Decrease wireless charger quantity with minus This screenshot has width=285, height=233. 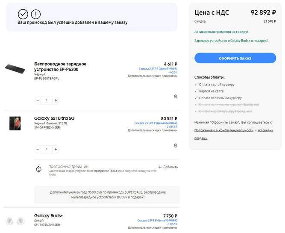38,100
